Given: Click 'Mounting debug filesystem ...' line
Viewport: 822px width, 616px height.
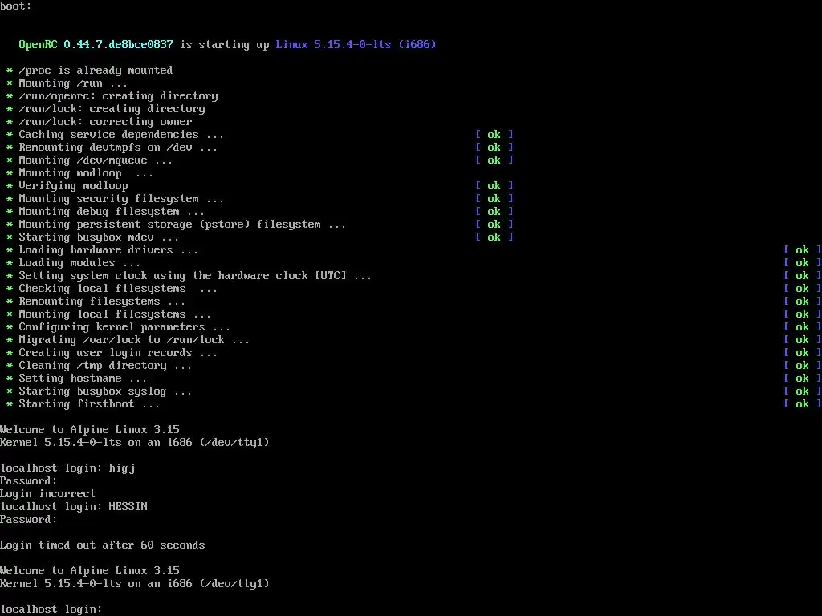Looking at the screenshot, I should click(x=112, y=212).
